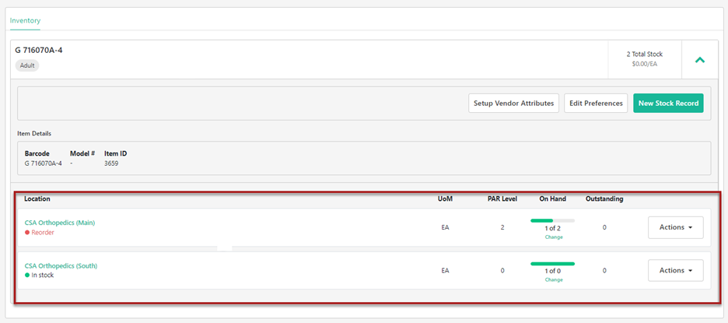Open CSA Orthopedics (South) location link
Screen dimensions: 728x323
pyautogui.click(x=61, y=265)
